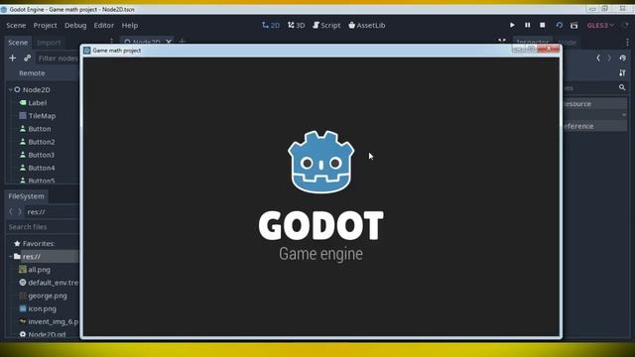Select the Button2 node
Screen dimensions: 635x357
[42, 142]
